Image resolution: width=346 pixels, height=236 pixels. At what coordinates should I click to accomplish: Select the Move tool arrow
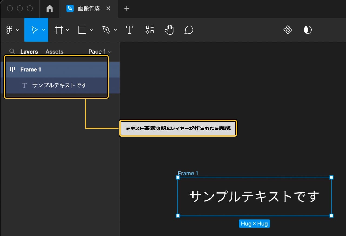pyautogui.click(x=35, y=30)
